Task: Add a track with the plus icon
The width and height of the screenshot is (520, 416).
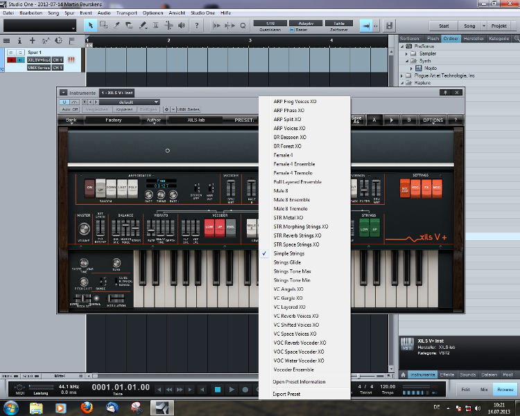Action: click(32, 40)
